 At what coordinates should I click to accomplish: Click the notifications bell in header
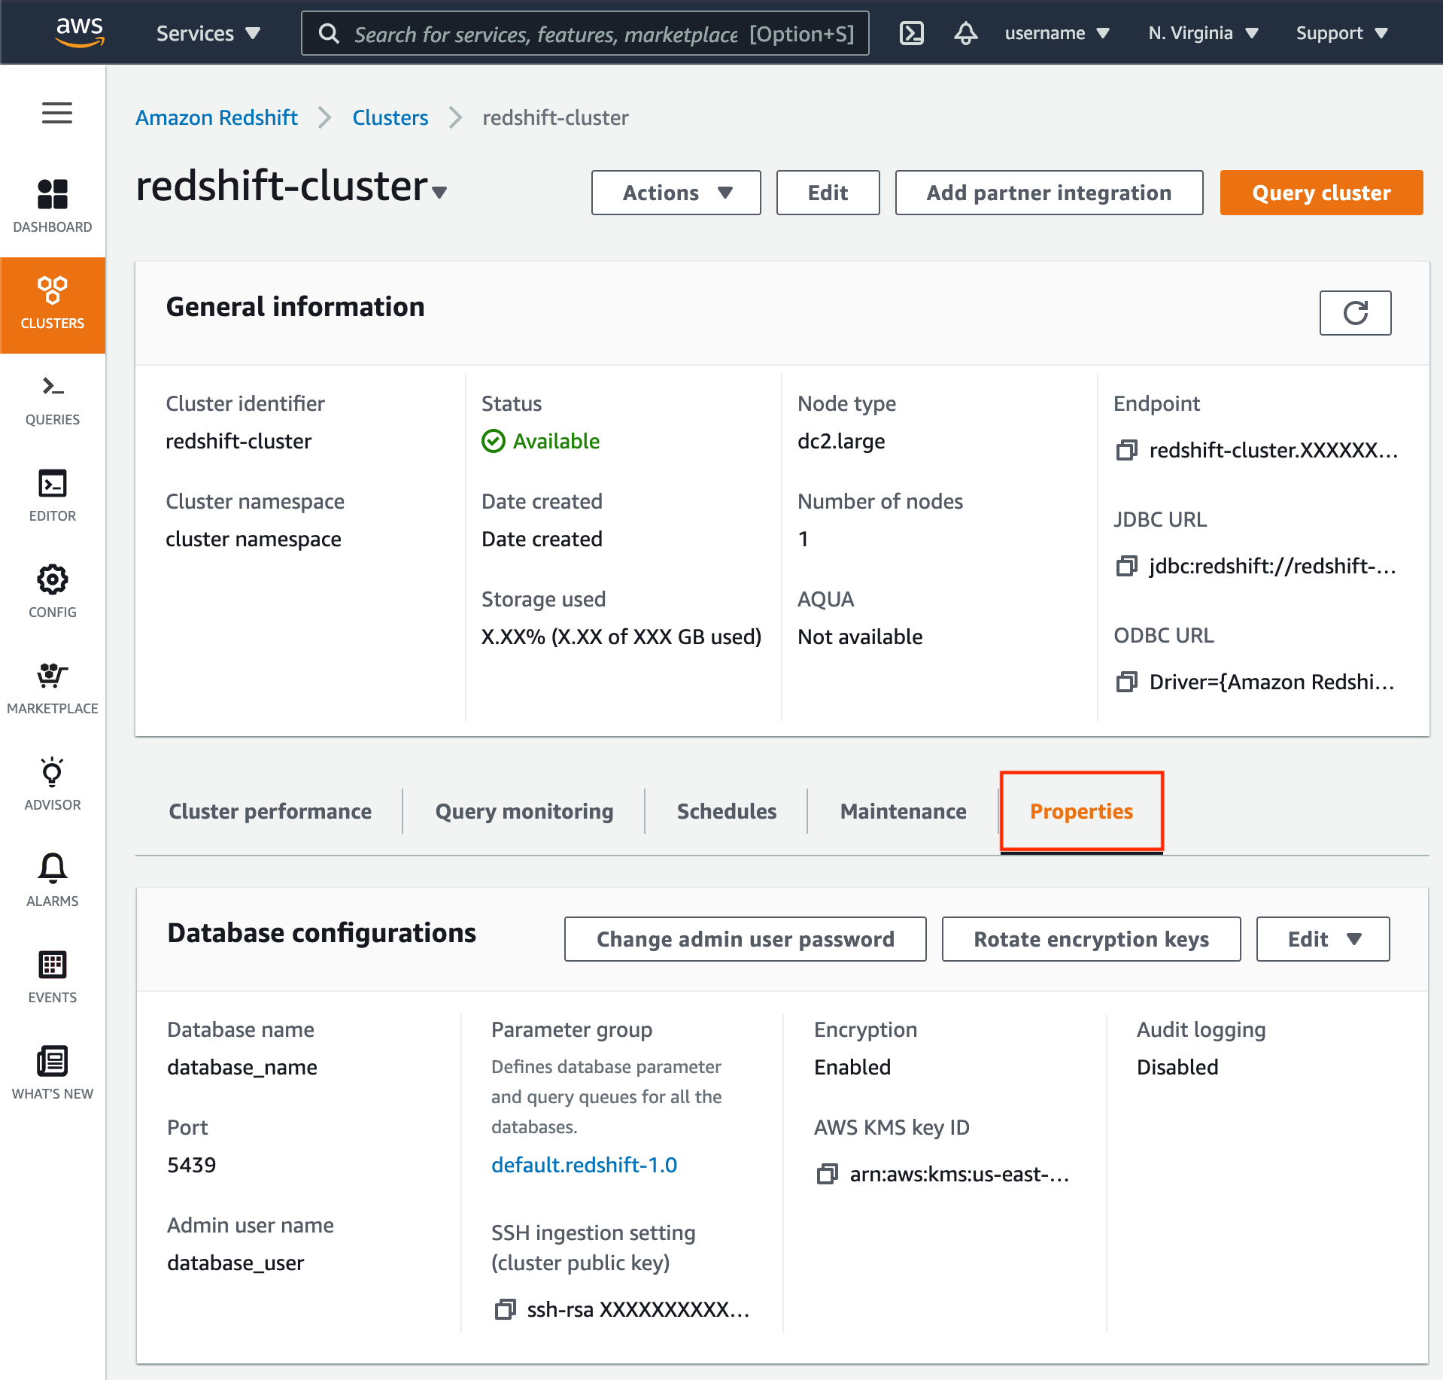pyautogui.click(x=965, y=33)
